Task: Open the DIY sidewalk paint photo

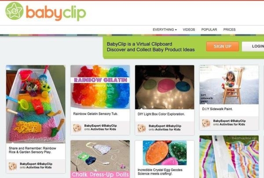Action: (229, 85)
